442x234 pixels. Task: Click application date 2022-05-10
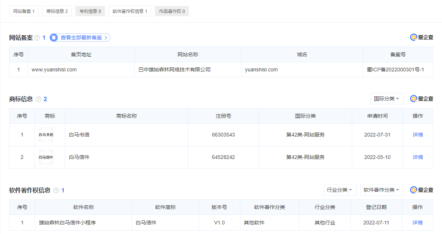point(377,157)
